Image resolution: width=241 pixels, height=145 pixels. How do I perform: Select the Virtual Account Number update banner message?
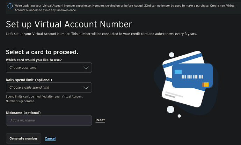(x=125, y=8)
